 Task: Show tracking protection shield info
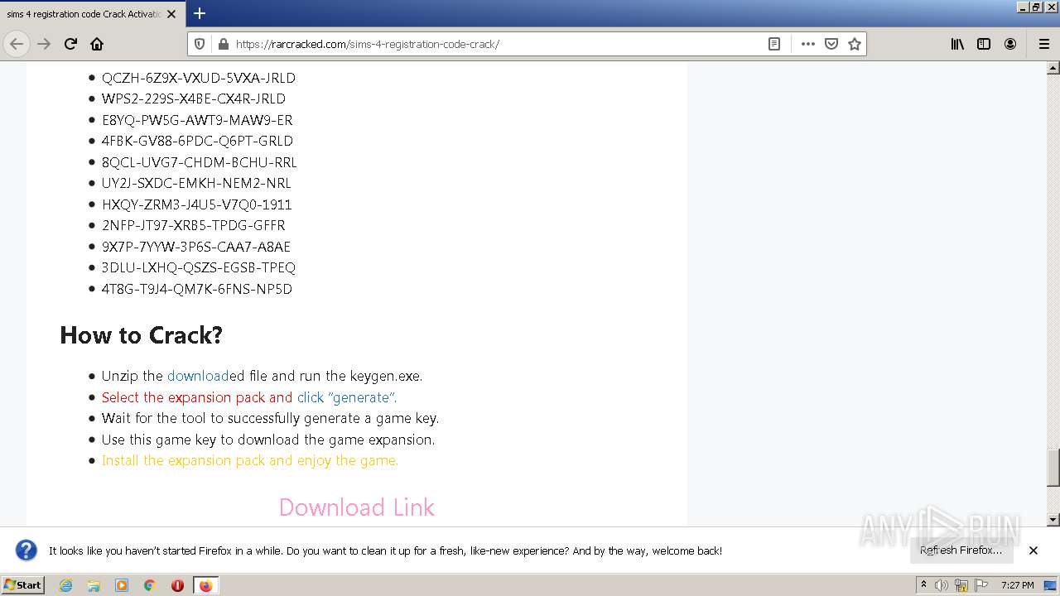[x=200, y=44]
